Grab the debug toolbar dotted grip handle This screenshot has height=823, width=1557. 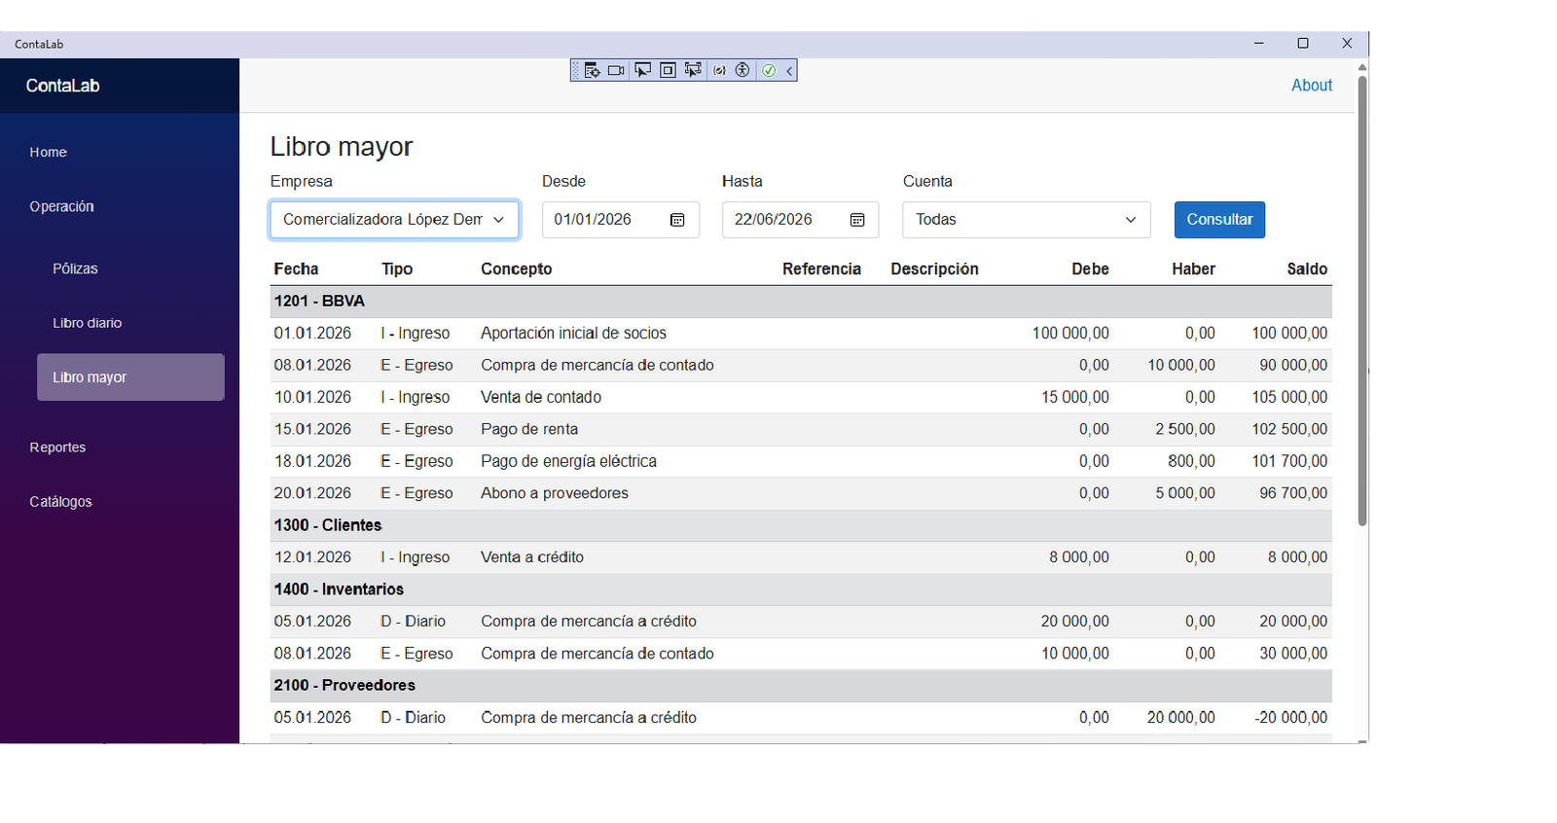coord(576,70)
